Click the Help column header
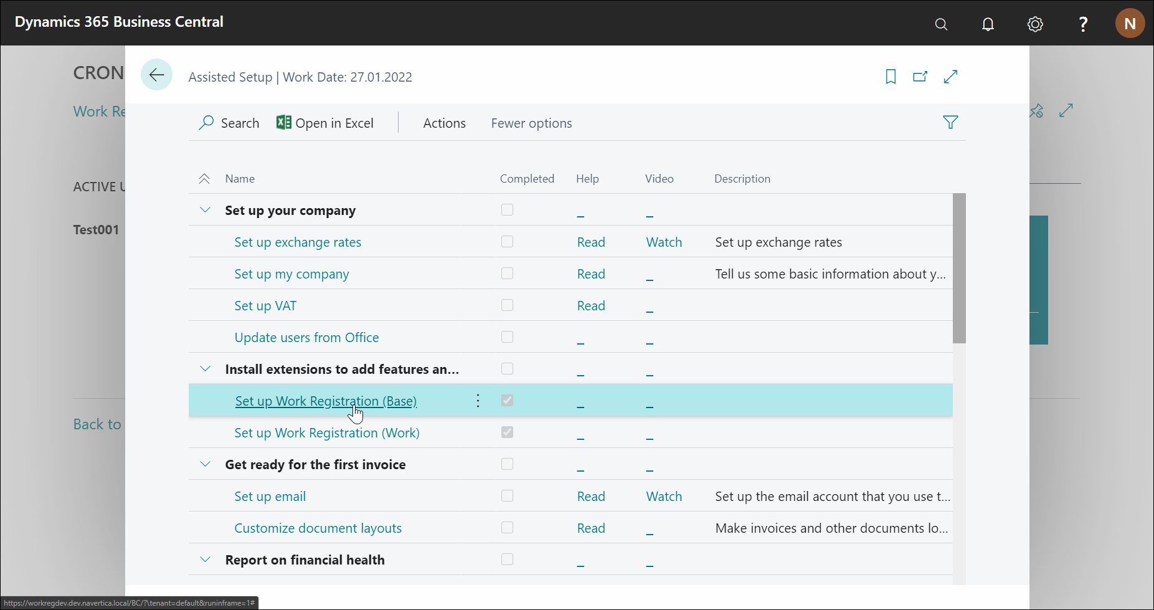 [x=587, y=179]
